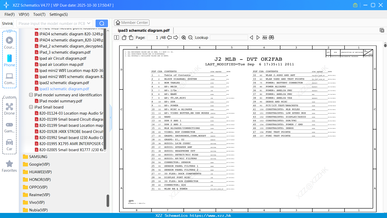Click the Shrink button
Viewport: 387px width, 218px height.
8,23
